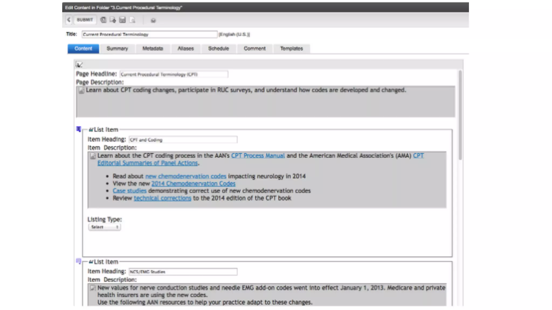
Task: Click the purple marker beside the first List Item
Action: 78,129
